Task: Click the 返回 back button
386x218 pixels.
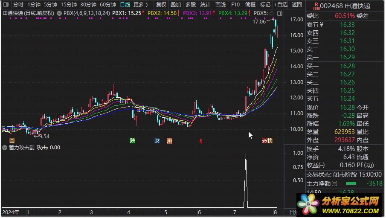Action: pyautogui.click(x=296, y=4)
